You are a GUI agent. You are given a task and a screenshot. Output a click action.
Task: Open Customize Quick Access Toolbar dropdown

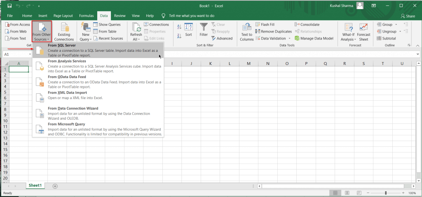[x=39, y=6]
